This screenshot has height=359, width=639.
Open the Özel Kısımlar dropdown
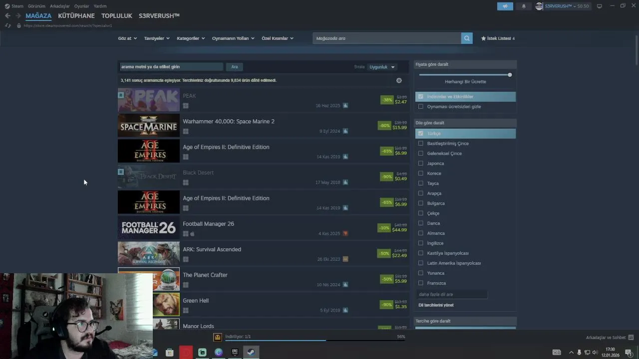pos(278,38)
